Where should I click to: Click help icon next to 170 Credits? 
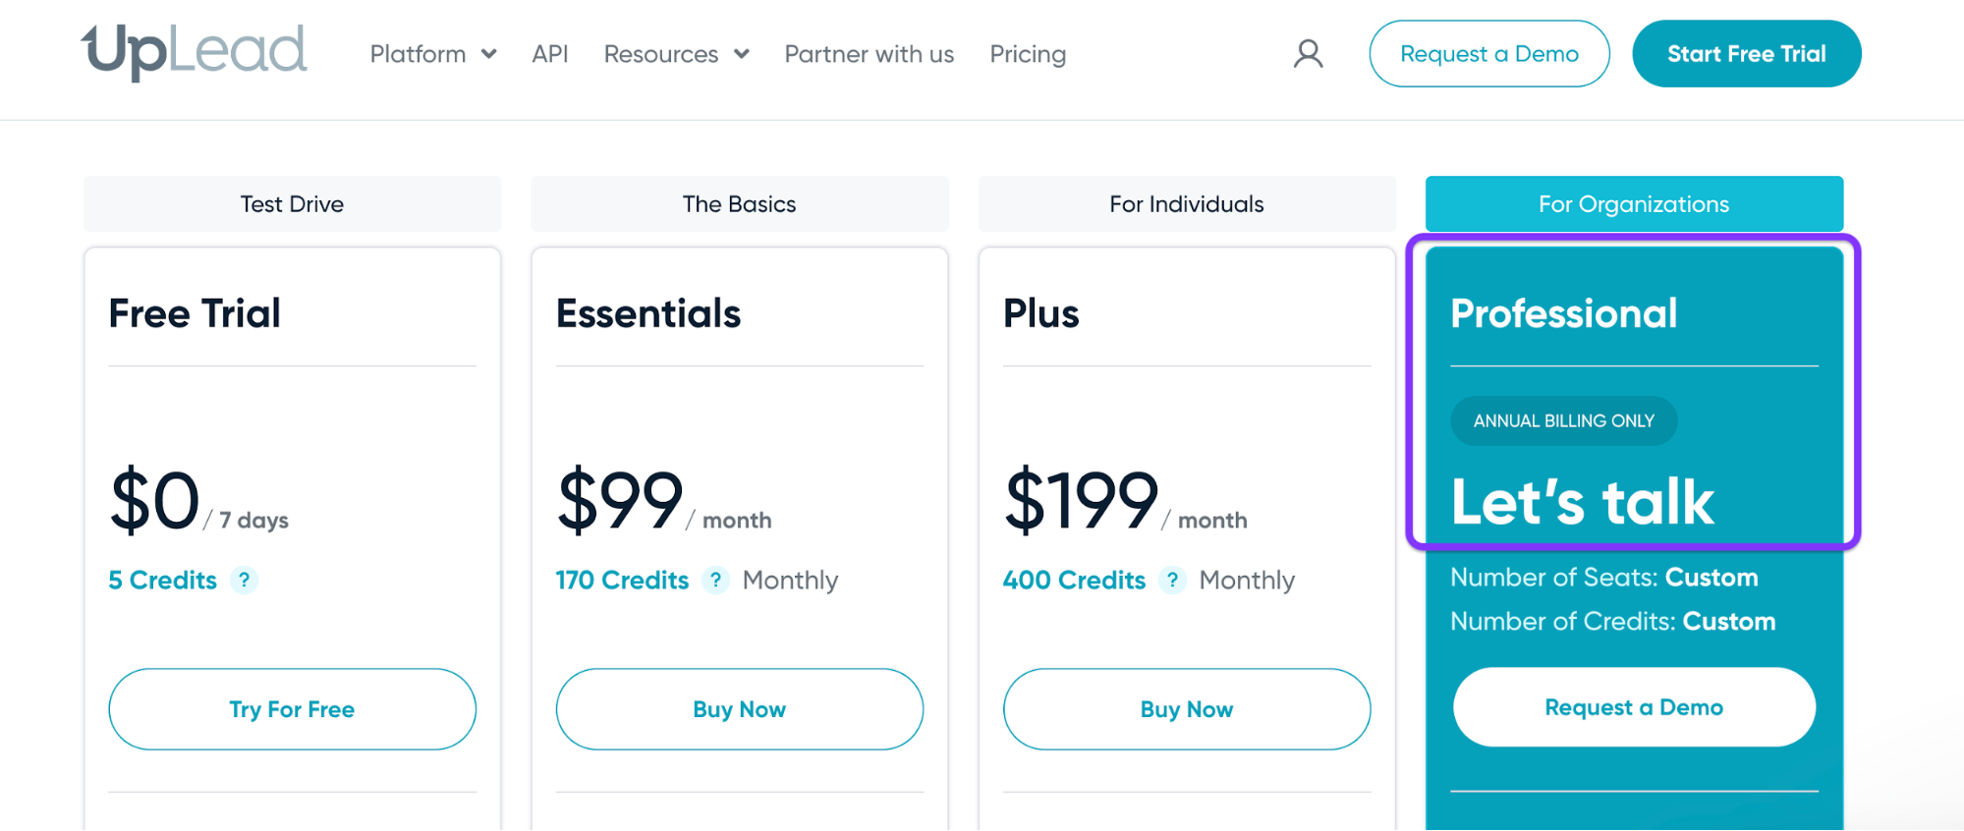point(716,581)
